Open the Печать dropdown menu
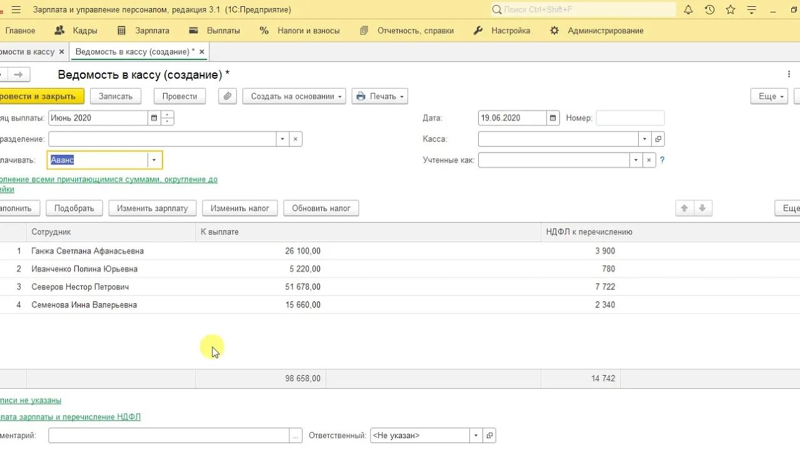The width and height of the screenshot is (800, 450). [x=380, y=96]
